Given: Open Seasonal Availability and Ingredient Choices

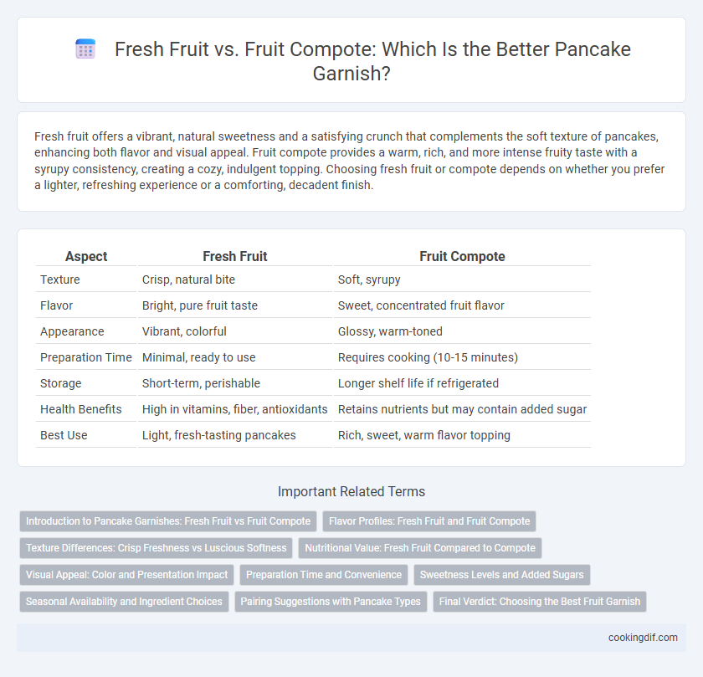Looking at the screenshot, I should pos(124,602).
